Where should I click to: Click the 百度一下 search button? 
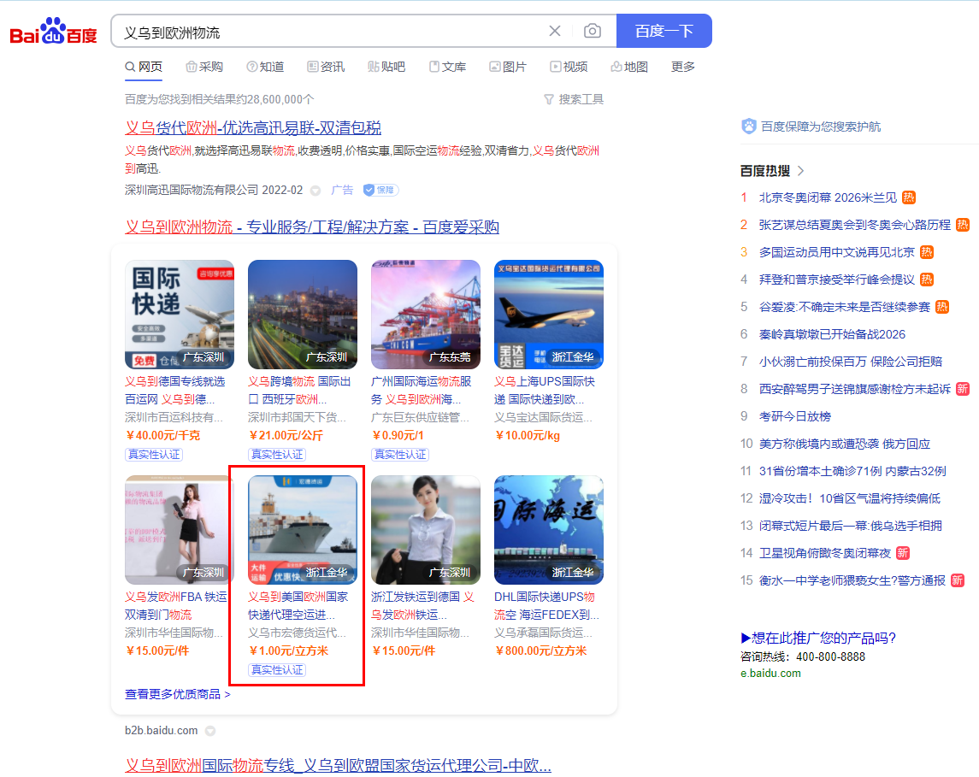tap(663, 31)
